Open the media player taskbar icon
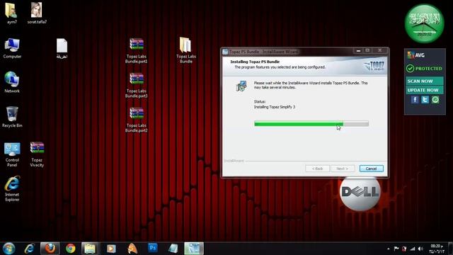The height and width of the screenshot is (255, 453). pyautogui.click(x=111, y=249)
